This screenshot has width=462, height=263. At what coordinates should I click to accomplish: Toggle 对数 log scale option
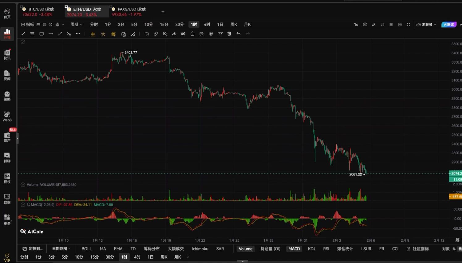point(446,249)
